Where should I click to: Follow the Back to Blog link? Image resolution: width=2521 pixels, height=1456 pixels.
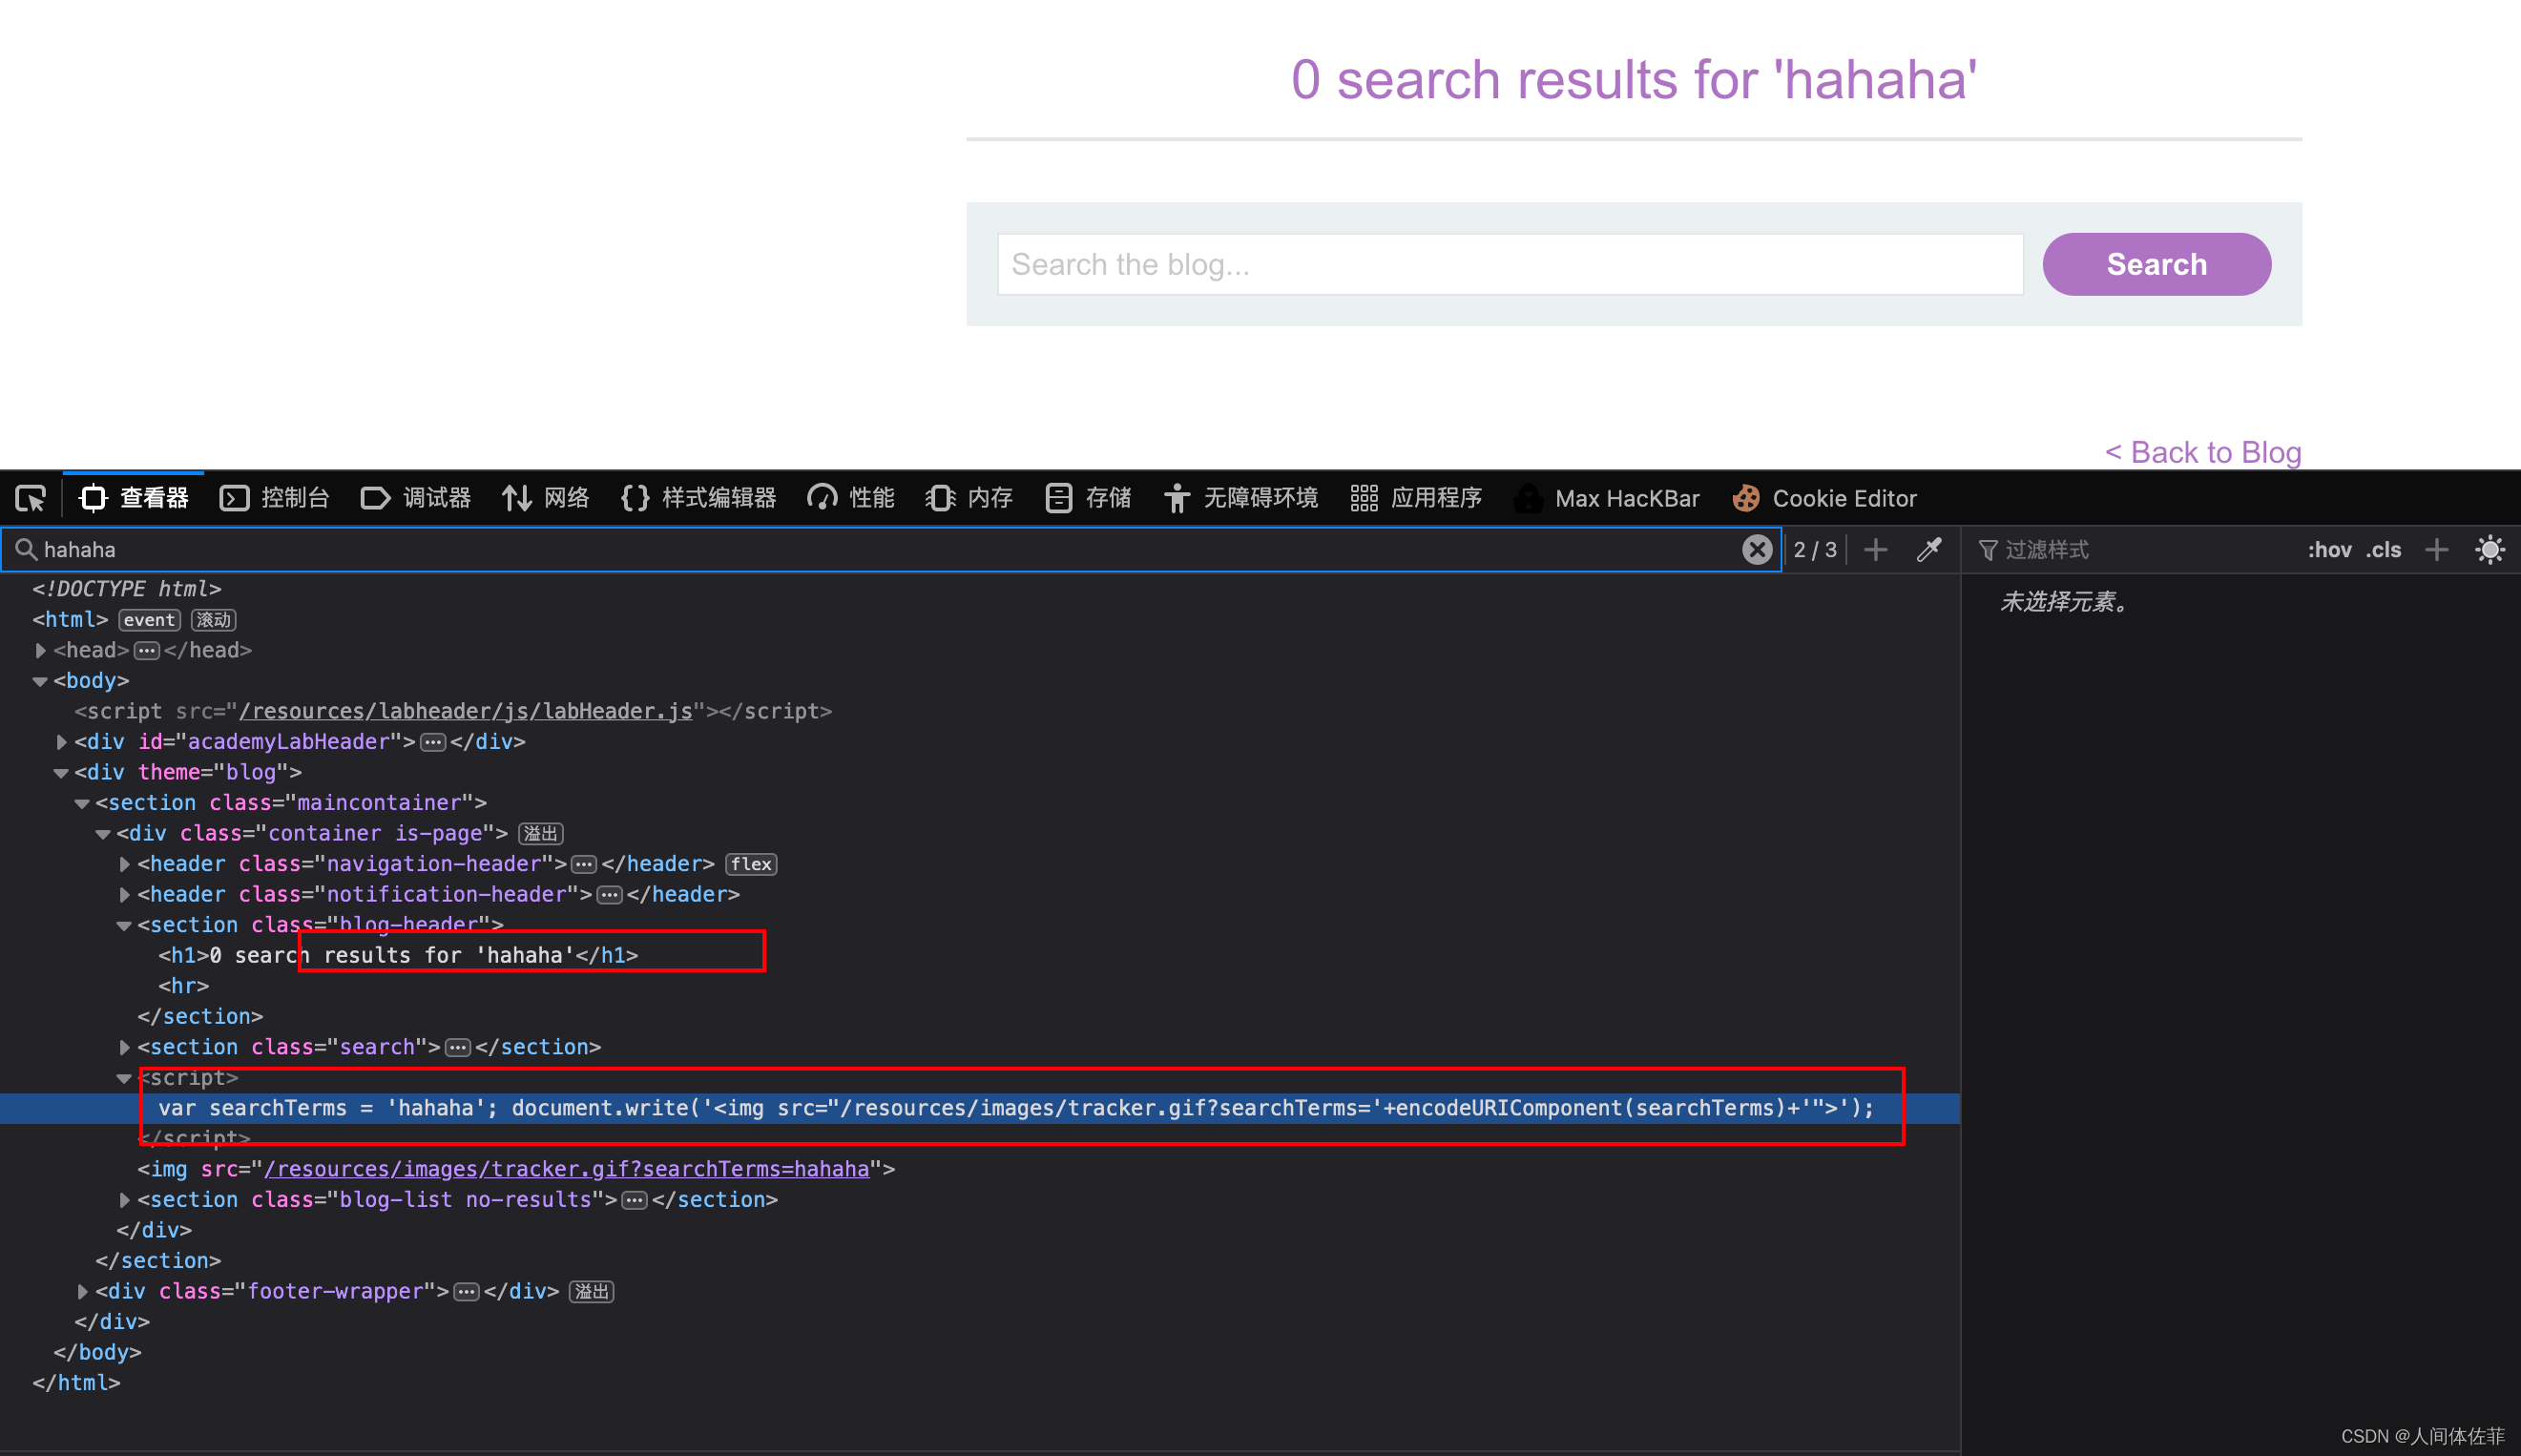click(x=2203, y=452)
